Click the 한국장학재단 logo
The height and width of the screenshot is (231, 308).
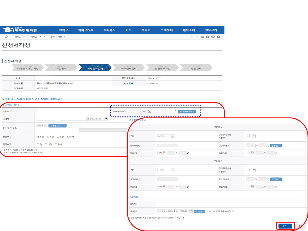click(x=20, y=30)
